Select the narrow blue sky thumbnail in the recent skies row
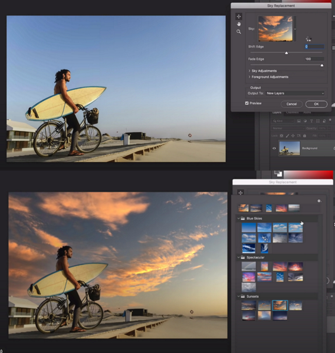This screenshot has width=335, height=353. pyautogui.click(x=269, y=208)
